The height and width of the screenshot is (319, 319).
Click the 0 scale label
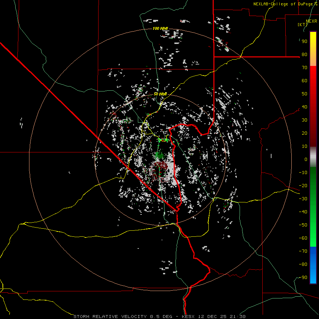306,159
